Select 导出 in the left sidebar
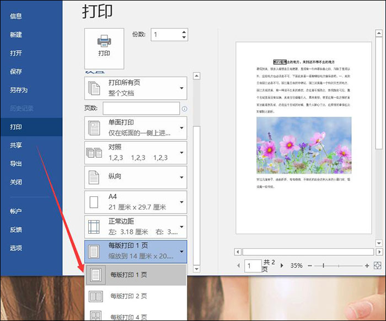The width and height of the screenshot is (386, 321). [16, 164]
